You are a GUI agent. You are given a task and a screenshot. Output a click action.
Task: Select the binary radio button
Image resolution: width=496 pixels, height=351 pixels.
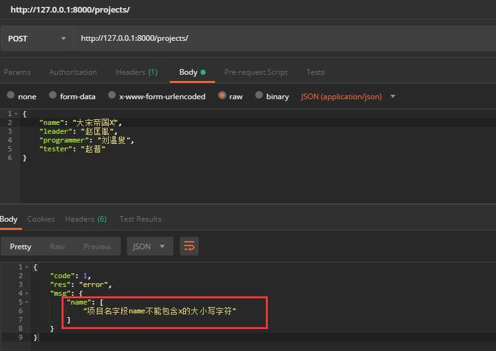(x=259, y=95)
